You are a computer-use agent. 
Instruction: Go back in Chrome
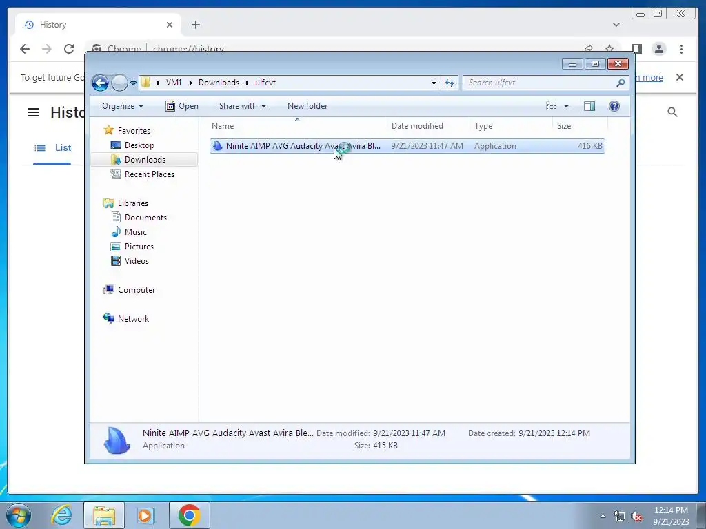[x=25, y=49]
